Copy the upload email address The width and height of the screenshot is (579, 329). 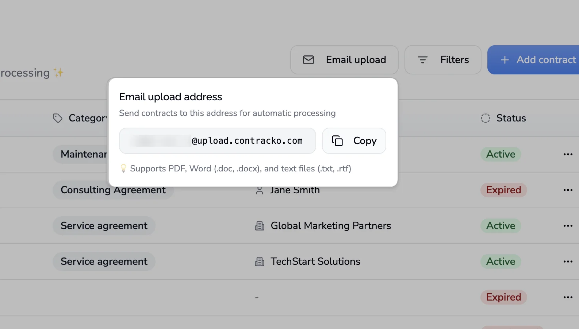[x=354, y=141]
